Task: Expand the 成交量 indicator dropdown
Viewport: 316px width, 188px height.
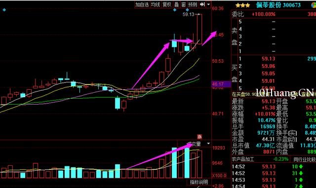Action: [208, 144]
